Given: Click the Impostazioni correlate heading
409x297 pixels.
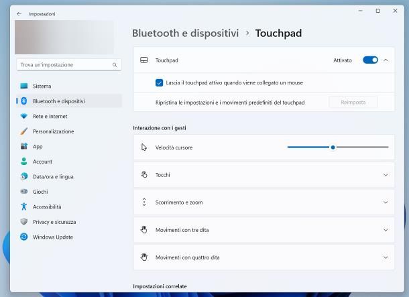Looking at the screenshot, I should pos(160,286).
